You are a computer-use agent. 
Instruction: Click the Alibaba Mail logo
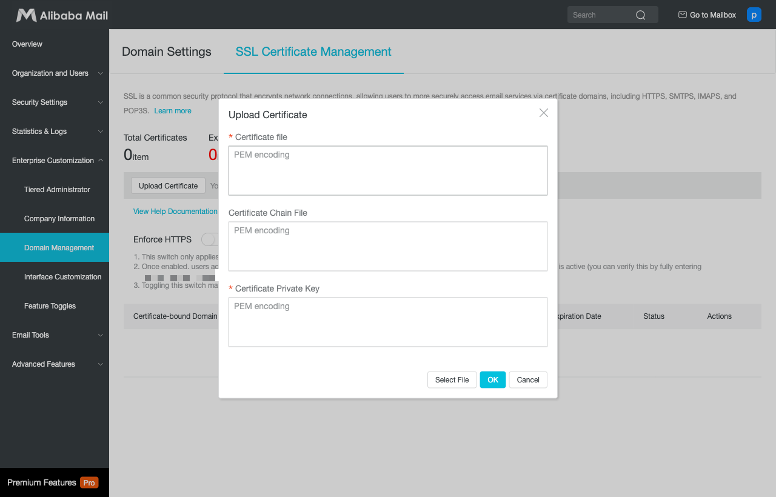click(x=62, y=15)
